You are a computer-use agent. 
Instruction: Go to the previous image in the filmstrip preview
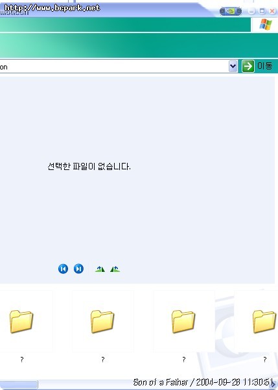click(x=63, y=269)
